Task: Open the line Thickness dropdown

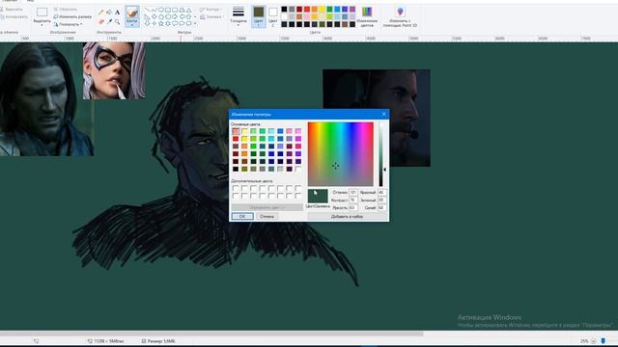Action: point(239,16)
